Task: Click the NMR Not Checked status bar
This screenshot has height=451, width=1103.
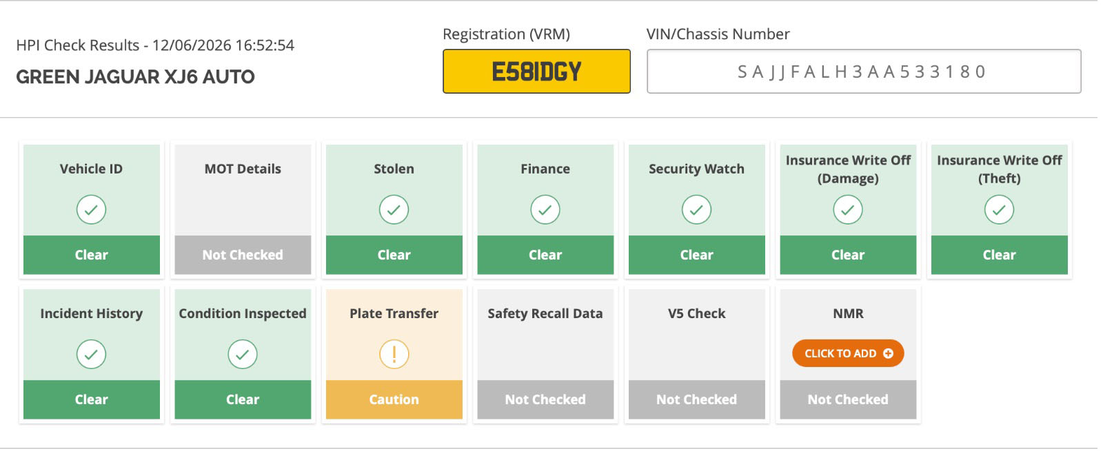Action: (x=848, y=399)
